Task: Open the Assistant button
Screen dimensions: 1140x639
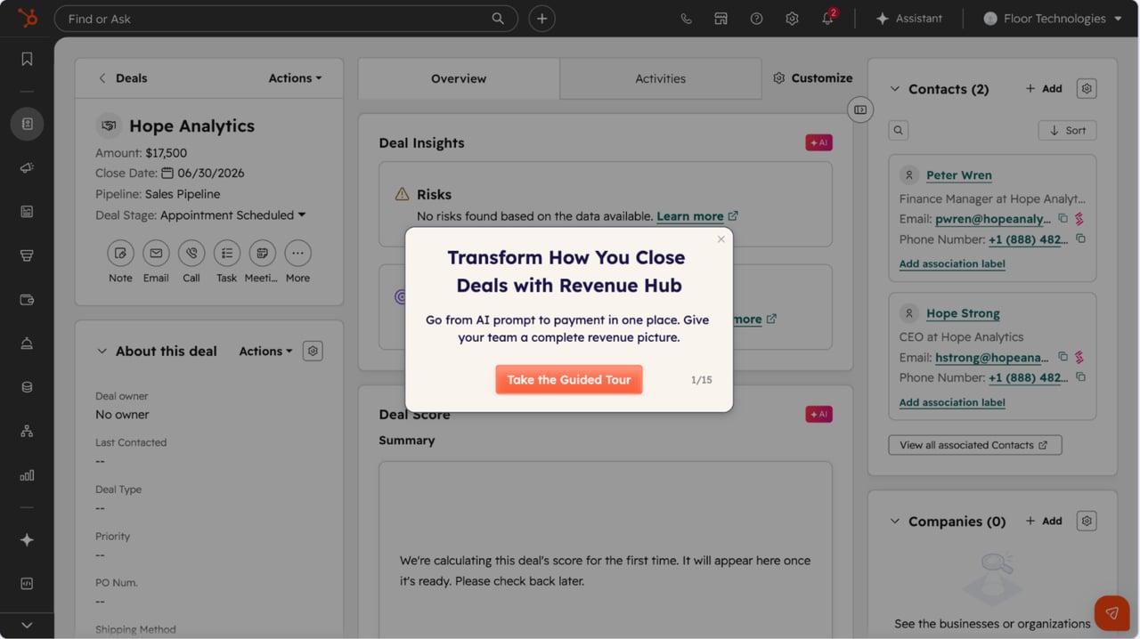Action: (908, 19)
